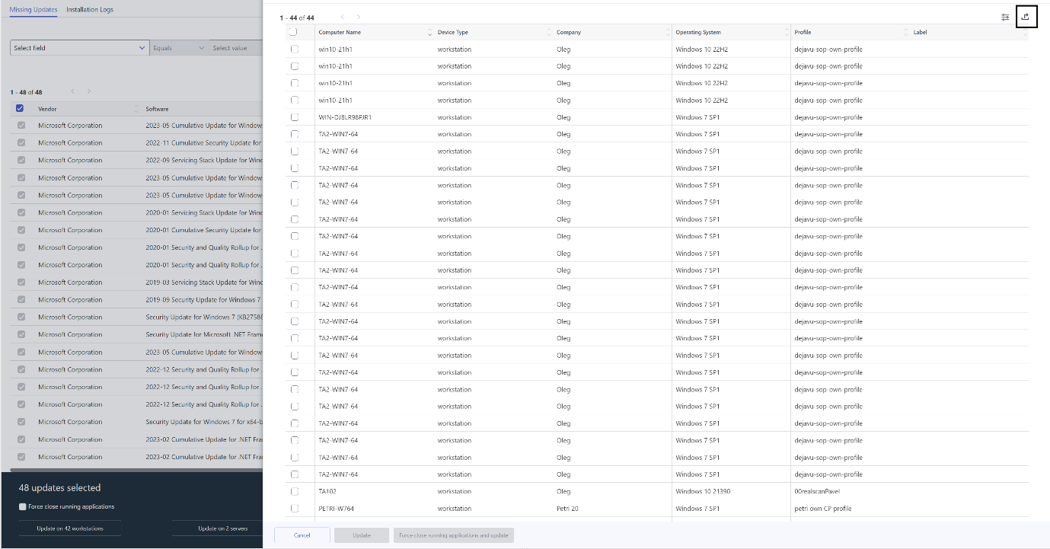
Task: Click the PETRI-W764 computer name
Action: pyautogui.click(x=336, y=509)
